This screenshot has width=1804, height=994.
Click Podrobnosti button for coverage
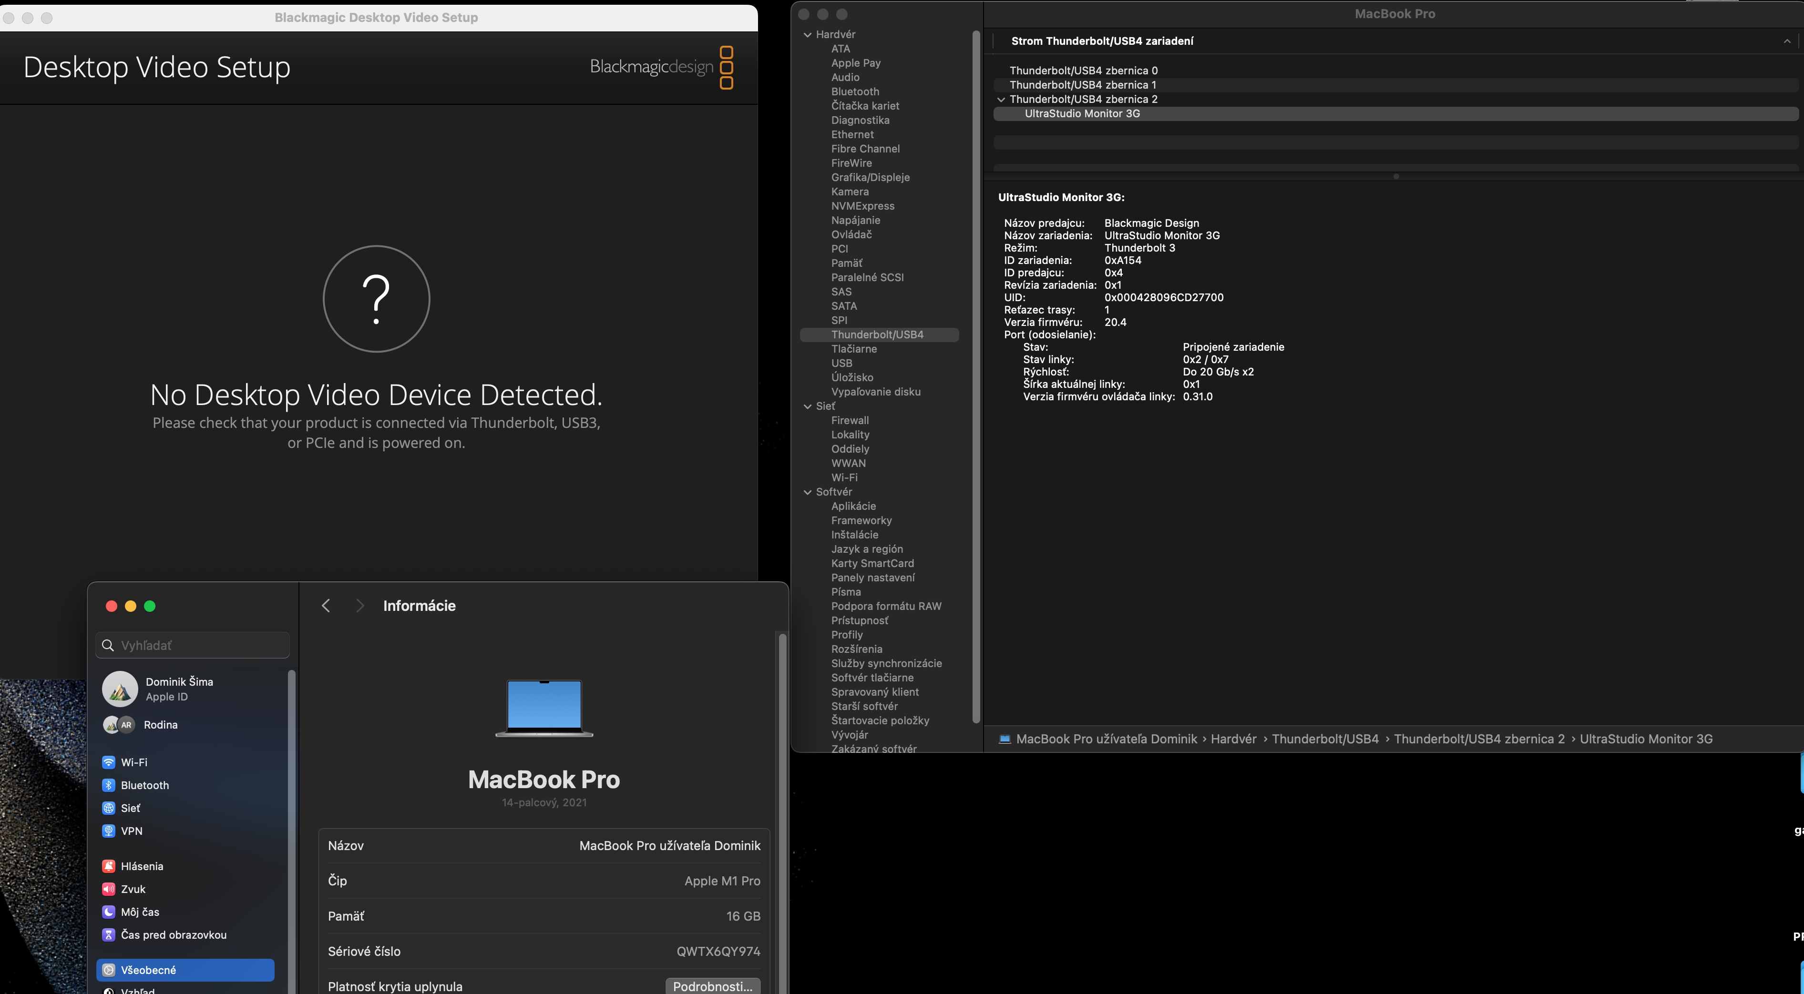tap(712, 985)
